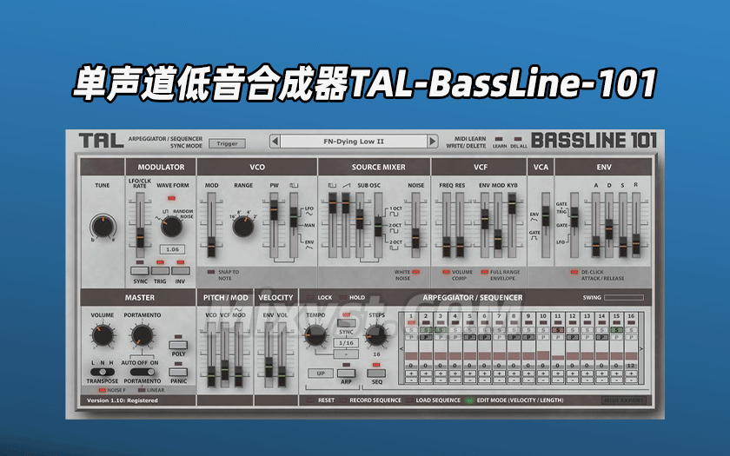Turn the PORTAMENTO time knob
Viewport: 730px width, 456px height.
point(142,335)
